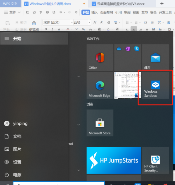The width and height of the screenshot is (175, 185).
Task: Toggle superscript formatting
Action: pyautogui.click(x=77, y=29)
